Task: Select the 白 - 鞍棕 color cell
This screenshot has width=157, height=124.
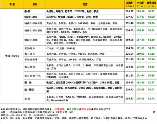Action: (x=35, y=89)
